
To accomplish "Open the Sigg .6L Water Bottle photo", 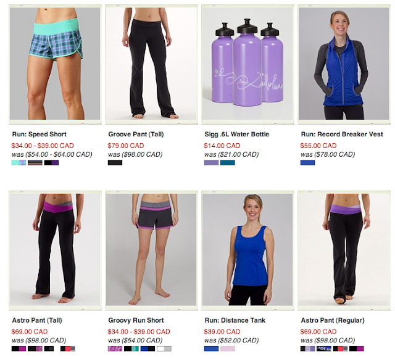I will tap(247, 64).
